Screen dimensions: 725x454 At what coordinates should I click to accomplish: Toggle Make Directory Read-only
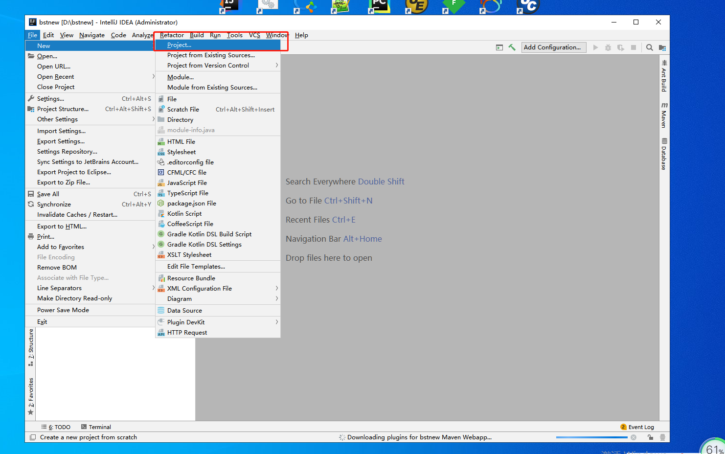[x=90, y=298]
